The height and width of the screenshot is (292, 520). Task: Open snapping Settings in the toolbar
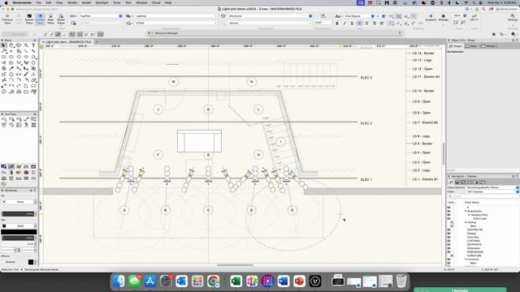444,18
